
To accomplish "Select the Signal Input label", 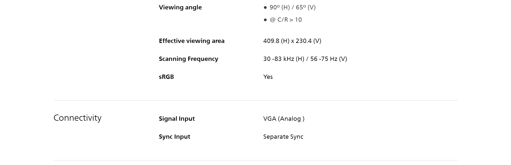I will tap(177, 119).
